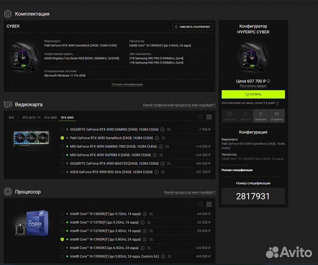Switch video card section to grid view
This screenshot has height=265, width=318.
209,117
